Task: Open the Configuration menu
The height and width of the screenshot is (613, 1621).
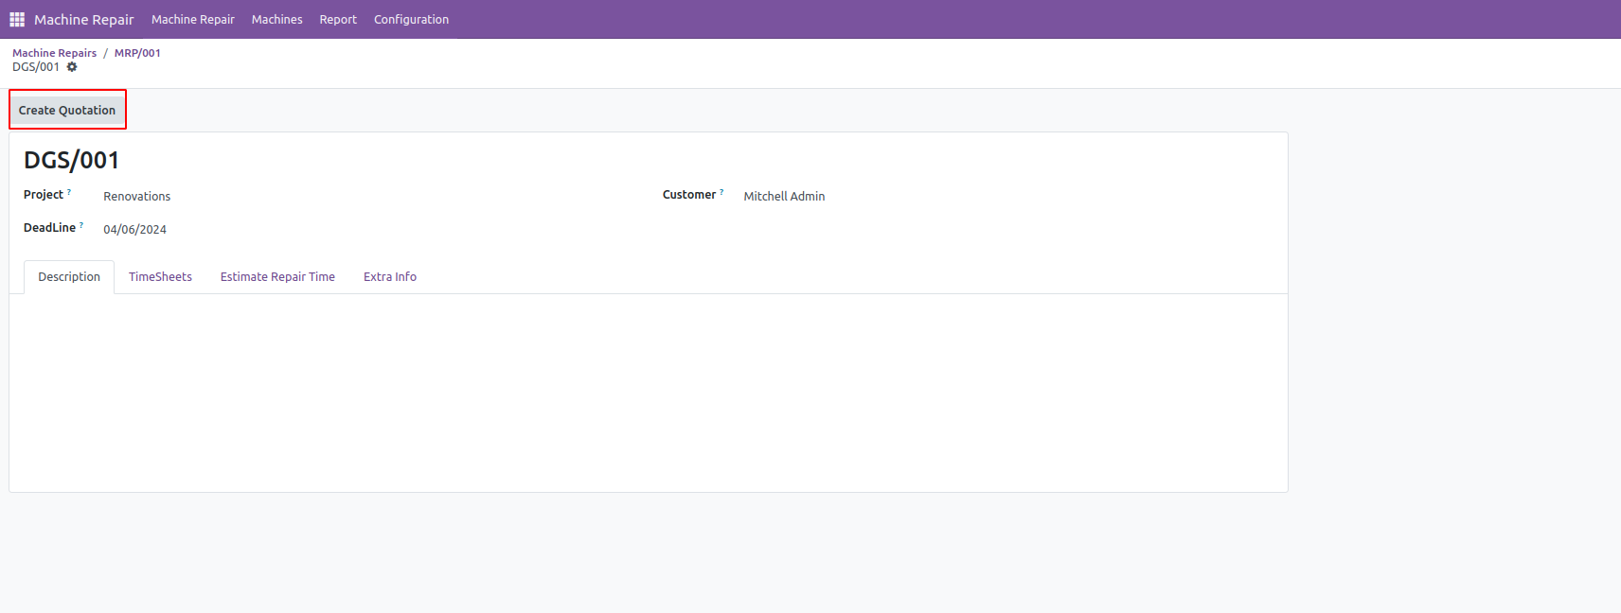Action: 412,19
